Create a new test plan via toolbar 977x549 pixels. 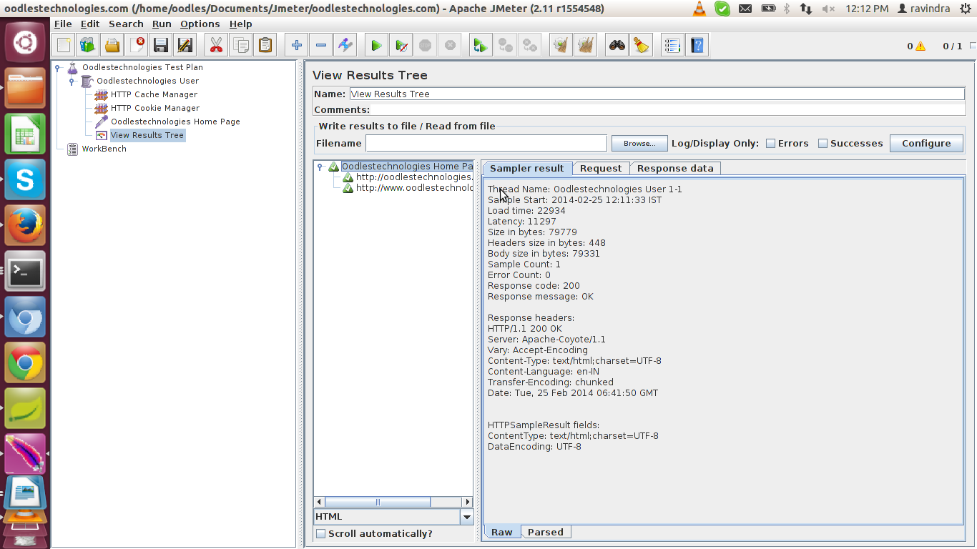point(64,46)
